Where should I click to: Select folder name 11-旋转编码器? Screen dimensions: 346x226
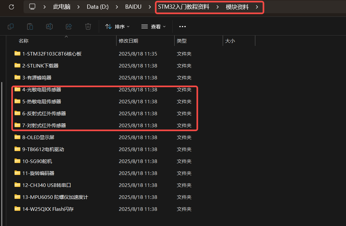point(38,173)
